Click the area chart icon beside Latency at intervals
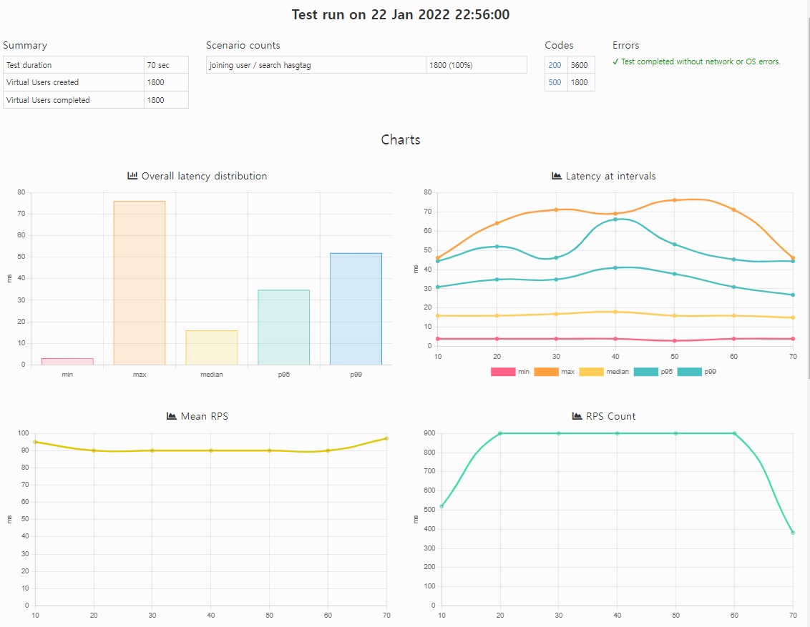The width and height of the screenshot is (810, 627). (557, 176)
